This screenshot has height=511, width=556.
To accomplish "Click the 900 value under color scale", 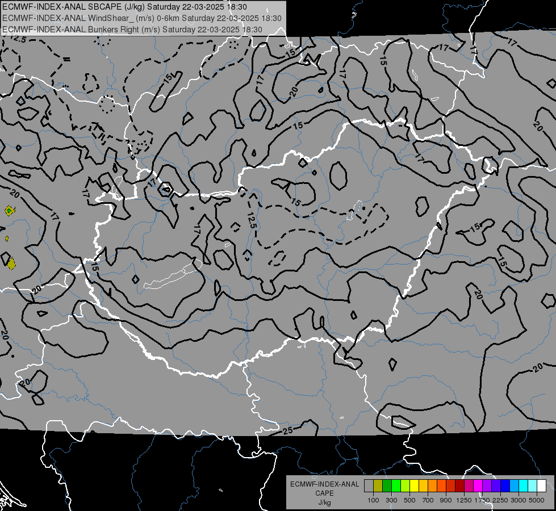I will point(446,500).
